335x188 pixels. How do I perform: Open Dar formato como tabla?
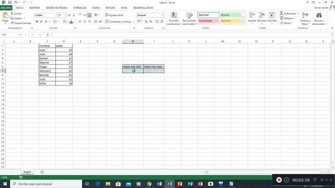189,19
